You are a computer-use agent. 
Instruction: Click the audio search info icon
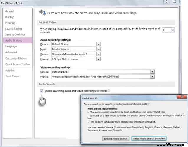coord(109,90)
